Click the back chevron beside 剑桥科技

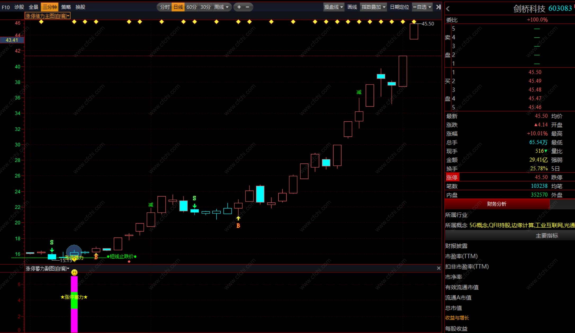(x=448, y=9)
